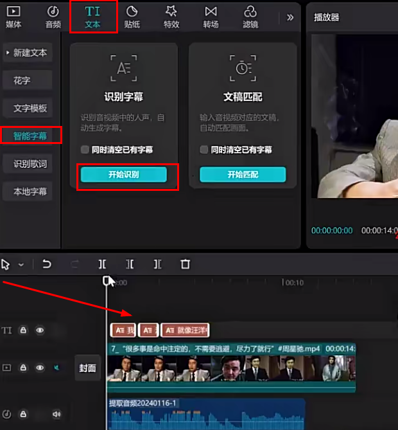Click the player preview video frame

[x=355, y=116]
